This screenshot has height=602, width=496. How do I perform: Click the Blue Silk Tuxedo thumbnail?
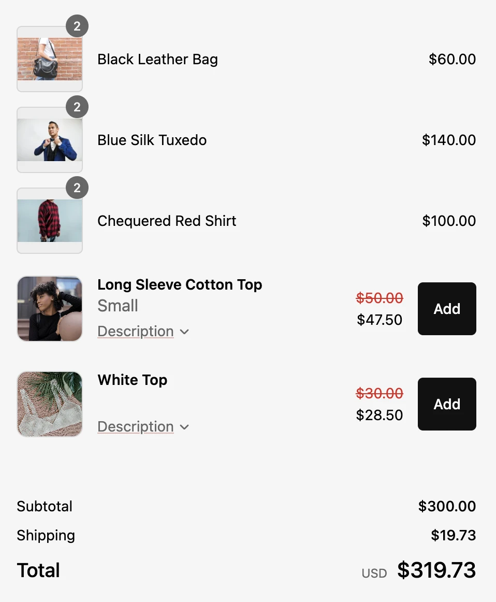(x=50, y=140)
